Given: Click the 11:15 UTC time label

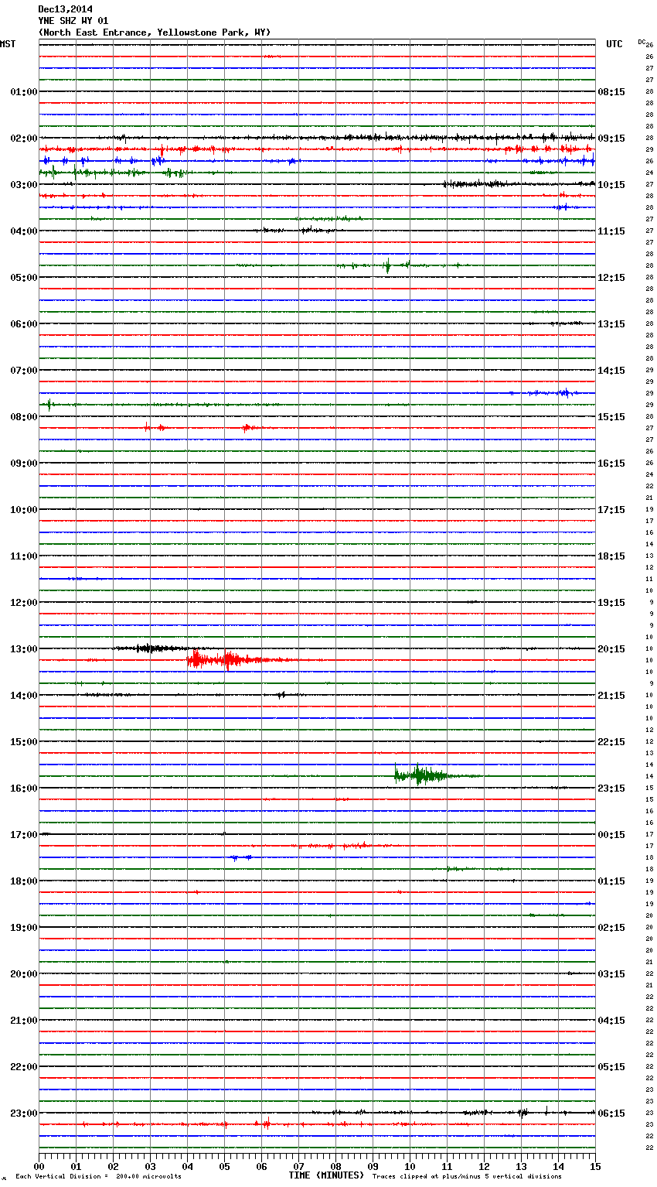Looking at the screenshot, I should (611, 231).
